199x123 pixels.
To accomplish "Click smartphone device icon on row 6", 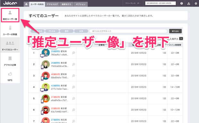I will (x=42, y=112).
